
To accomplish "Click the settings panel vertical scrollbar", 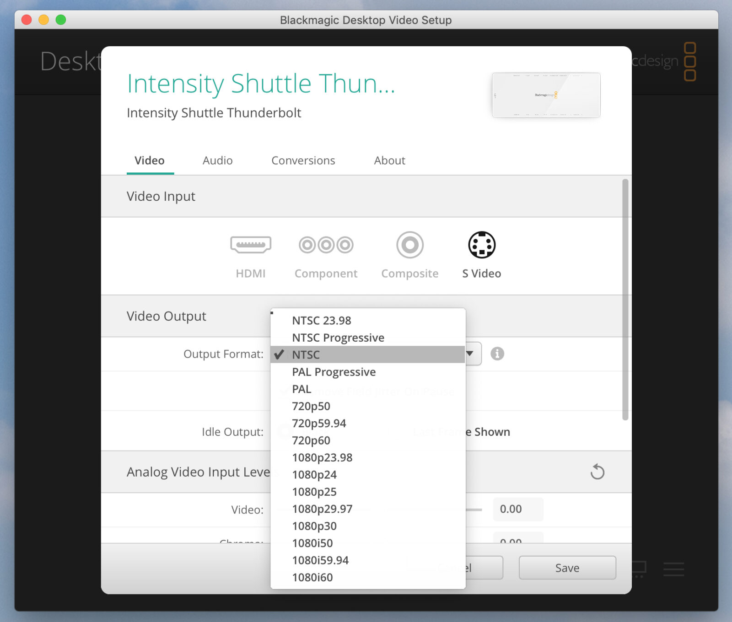I will coord(625,300).
